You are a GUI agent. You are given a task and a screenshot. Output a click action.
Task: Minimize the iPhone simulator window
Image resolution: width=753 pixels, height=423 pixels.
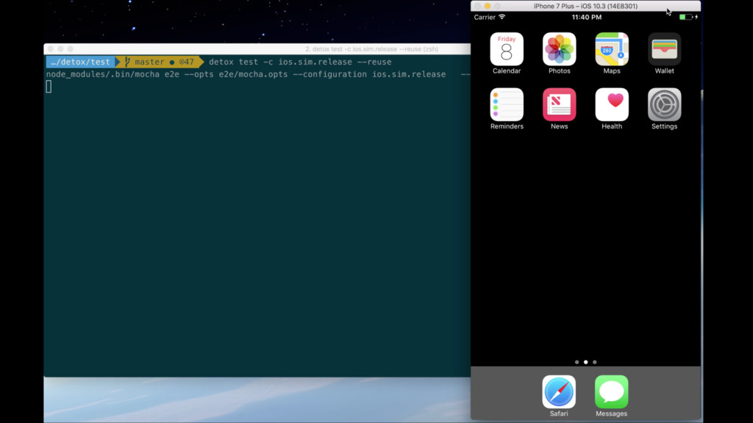[487, 6]
